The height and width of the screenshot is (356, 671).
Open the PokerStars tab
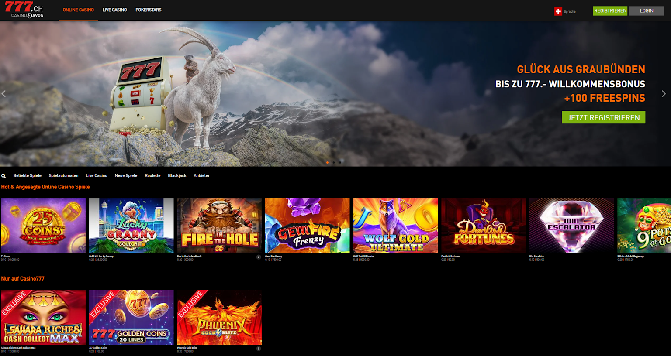pos(149,10)
